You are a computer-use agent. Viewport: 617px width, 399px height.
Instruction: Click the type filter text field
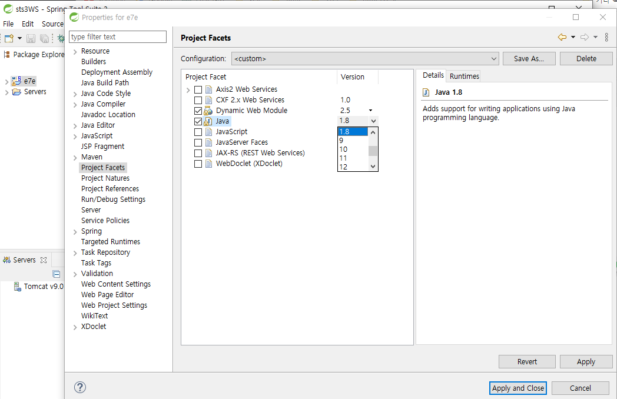(118, 36)
